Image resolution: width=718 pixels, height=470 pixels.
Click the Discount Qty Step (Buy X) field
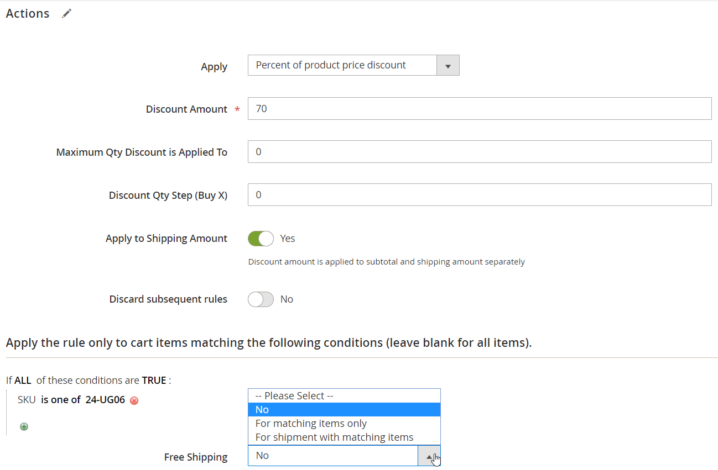(x=479, y=195)
